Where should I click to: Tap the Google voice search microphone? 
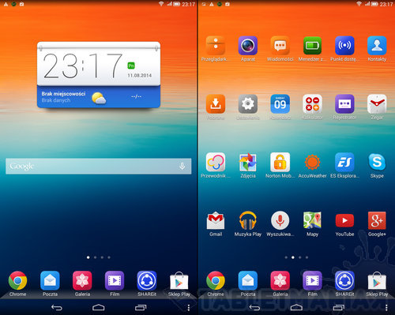pyautogui.click(x=182, y=166)
